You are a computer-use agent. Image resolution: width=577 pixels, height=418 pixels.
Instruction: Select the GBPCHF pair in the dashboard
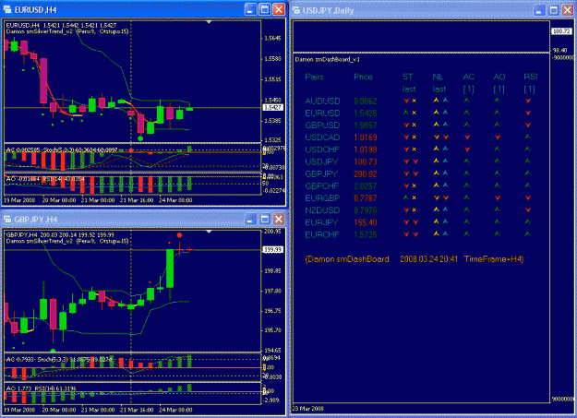click(x=321, y=185)
